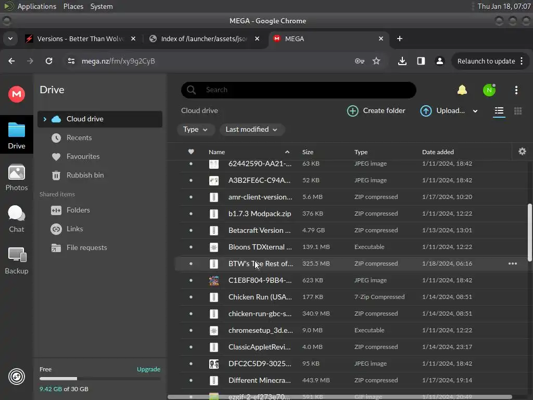Image resolution: width=533 pixels, height=400 pixels.
Task: Toggle favourite dot for Chicken Run (USA row
Action: 191,297
